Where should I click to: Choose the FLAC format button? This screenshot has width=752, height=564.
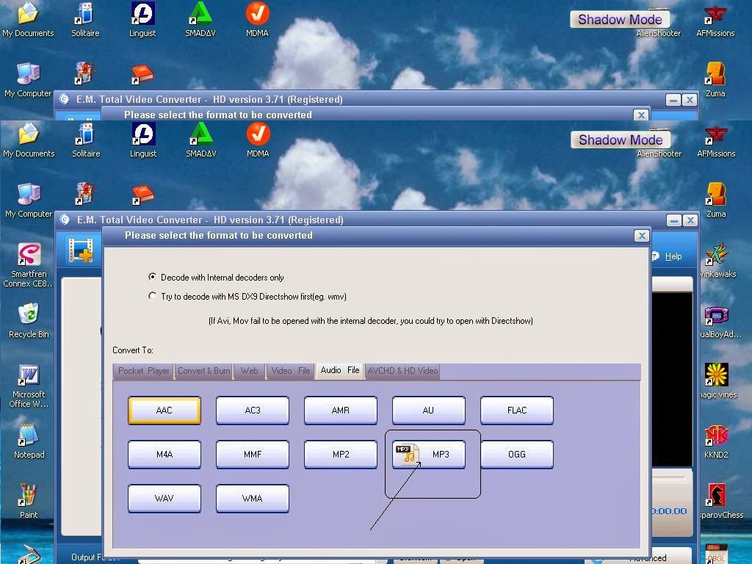pos(516,411)
